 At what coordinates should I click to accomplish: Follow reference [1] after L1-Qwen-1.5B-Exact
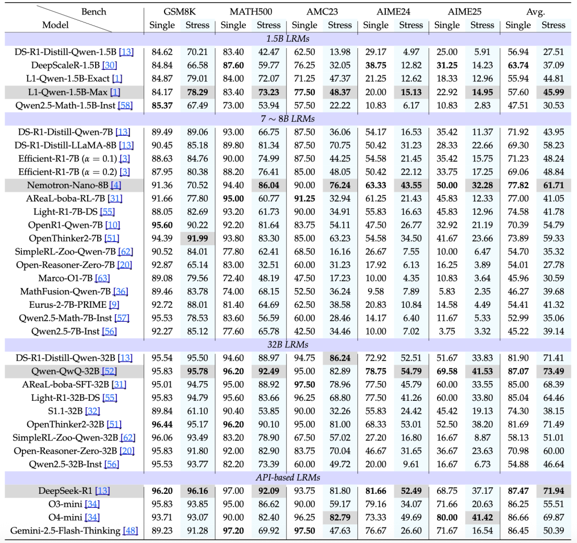[x=117, y=79]
